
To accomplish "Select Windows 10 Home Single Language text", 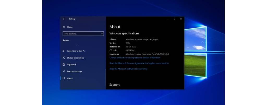I will 142,39.
